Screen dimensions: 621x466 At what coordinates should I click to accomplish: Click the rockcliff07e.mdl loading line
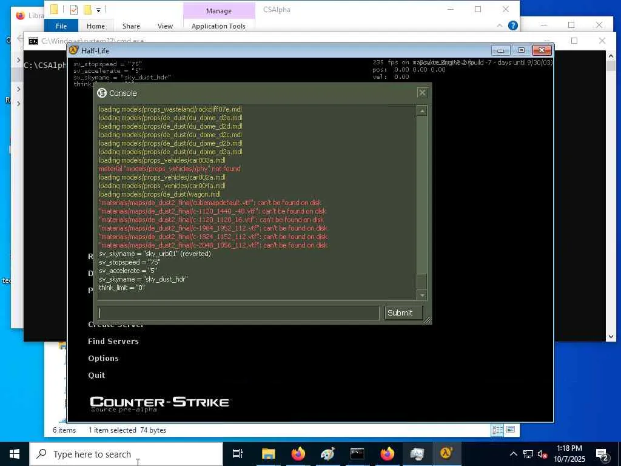click(170, 109)
